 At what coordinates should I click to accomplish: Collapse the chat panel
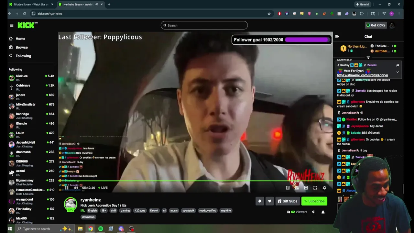(337, 37)
